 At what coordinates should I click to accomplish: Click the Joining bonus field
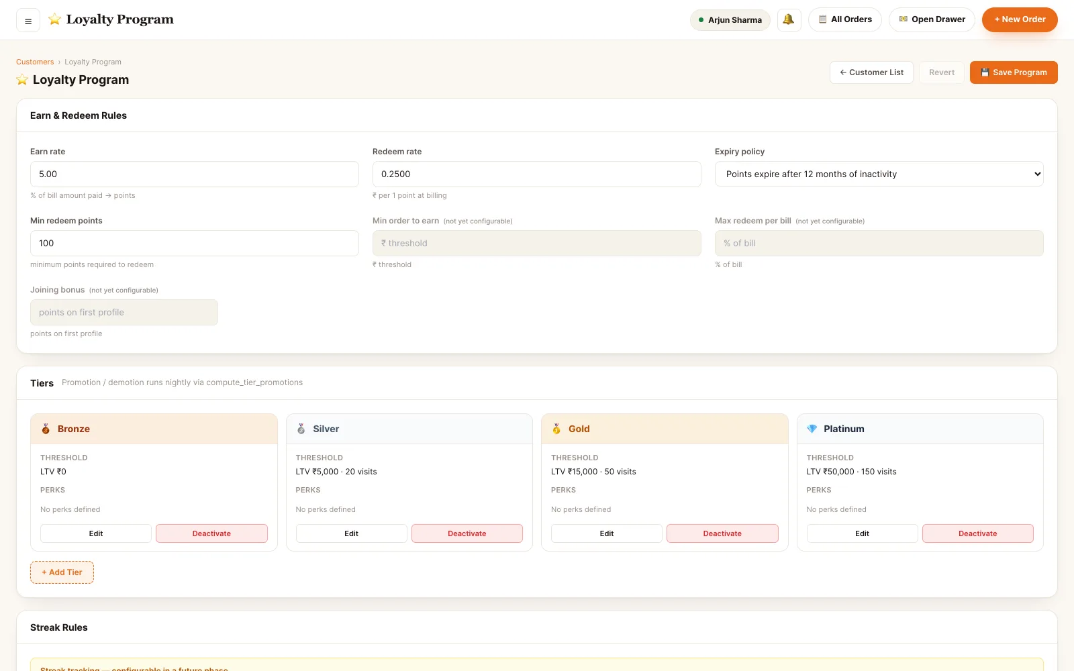[x=124, y=312]
